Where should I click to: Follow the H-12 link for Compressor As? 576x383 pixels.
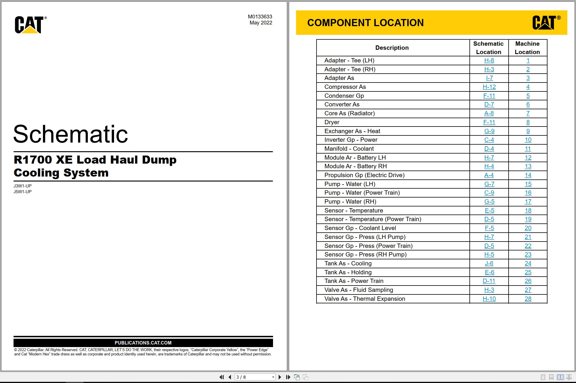(489, 87)
